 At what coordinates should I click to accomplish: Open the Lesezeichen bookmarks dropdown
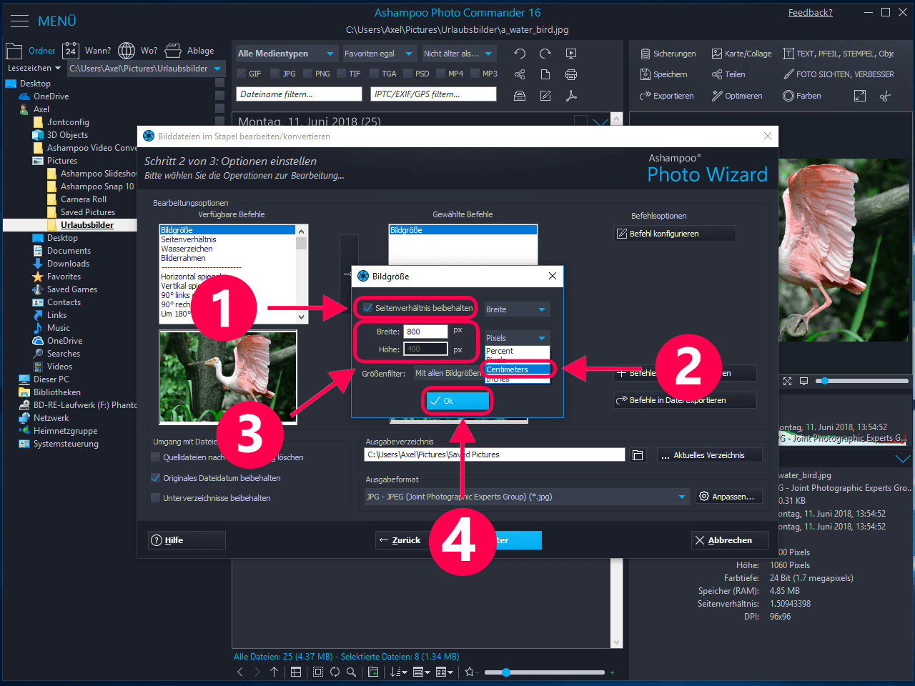34,69
